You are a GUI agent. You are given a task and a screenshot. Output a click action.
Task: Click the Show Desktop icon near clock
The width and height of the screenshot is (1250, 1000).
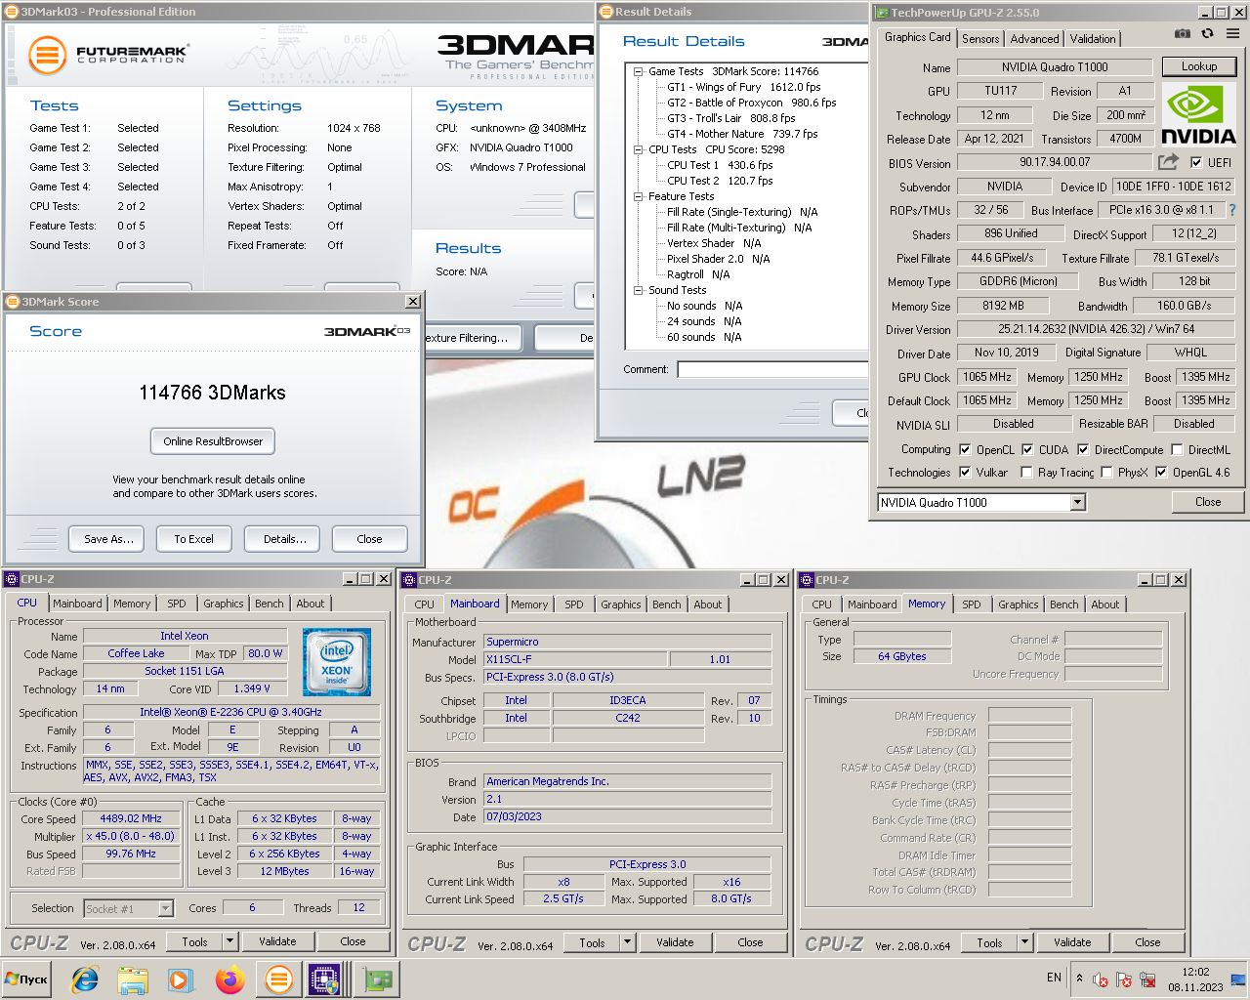pos(1238,979)
